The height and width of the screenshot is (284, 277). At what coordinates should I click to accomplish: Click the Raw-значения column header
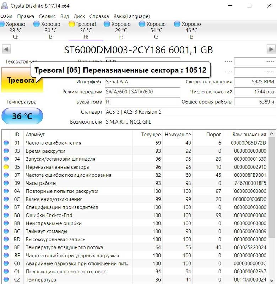[x=249, y=135]
